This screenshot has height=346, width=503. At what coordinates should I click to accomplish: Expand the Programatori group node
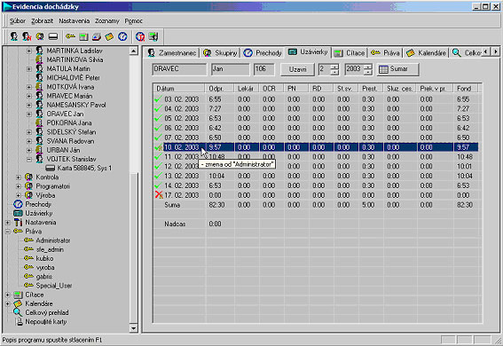[x=19, y=186]
